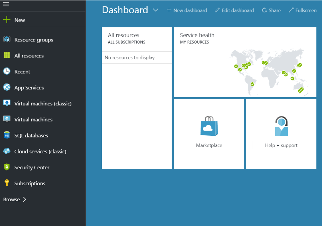Open the hamburger menu icon

pos(6,4)
